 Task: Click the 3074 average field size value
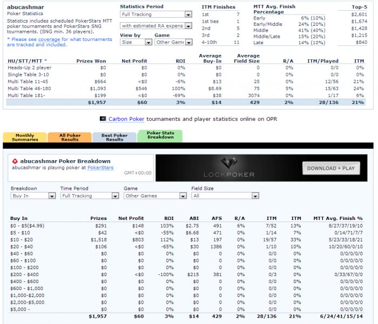point(254,95)
